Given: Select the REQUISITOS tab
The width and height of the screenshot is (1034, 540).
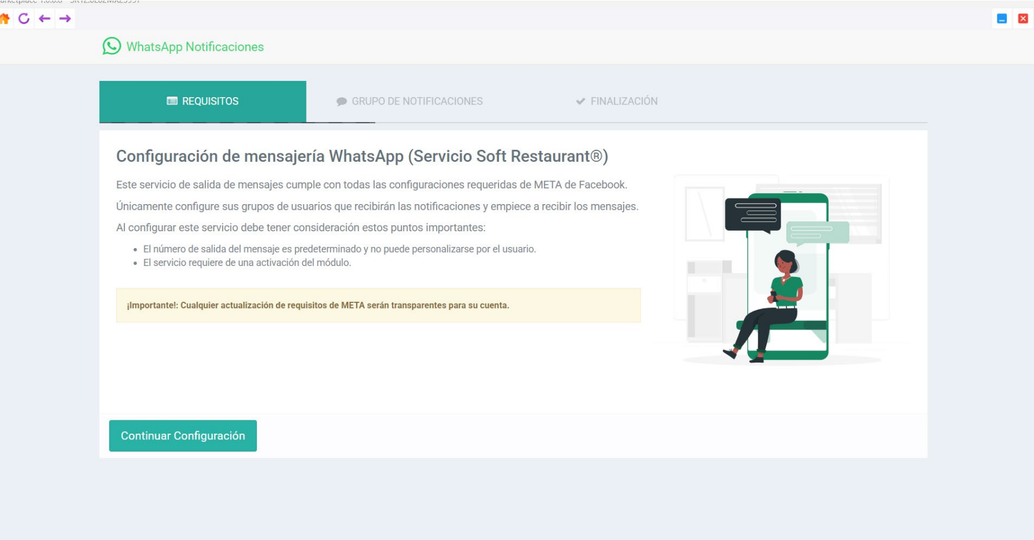Looking at the screenshot, I should click(203, 101).
